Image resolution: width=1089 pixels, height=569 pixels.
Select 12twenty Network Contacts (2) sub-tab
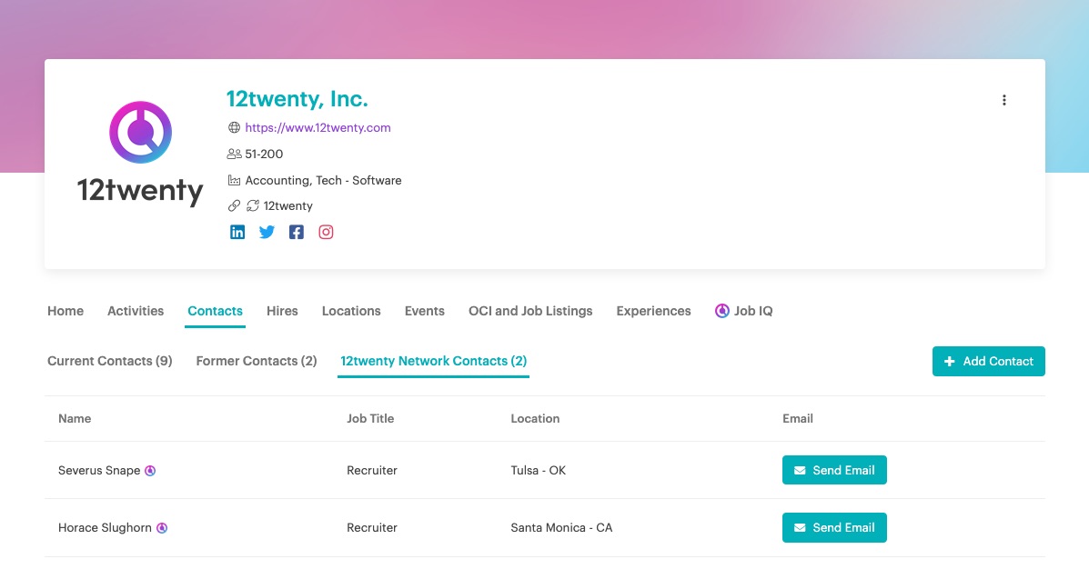click(x=433, y=361)
